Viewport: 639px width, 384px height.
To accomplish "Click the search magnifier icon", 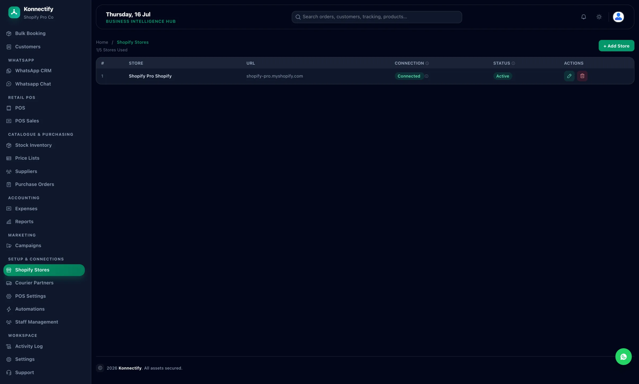I will 298,17.
